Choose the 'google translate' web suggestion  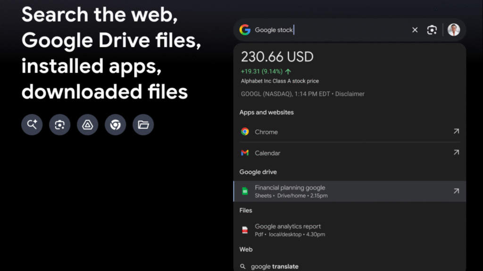(x=275, y=266)
